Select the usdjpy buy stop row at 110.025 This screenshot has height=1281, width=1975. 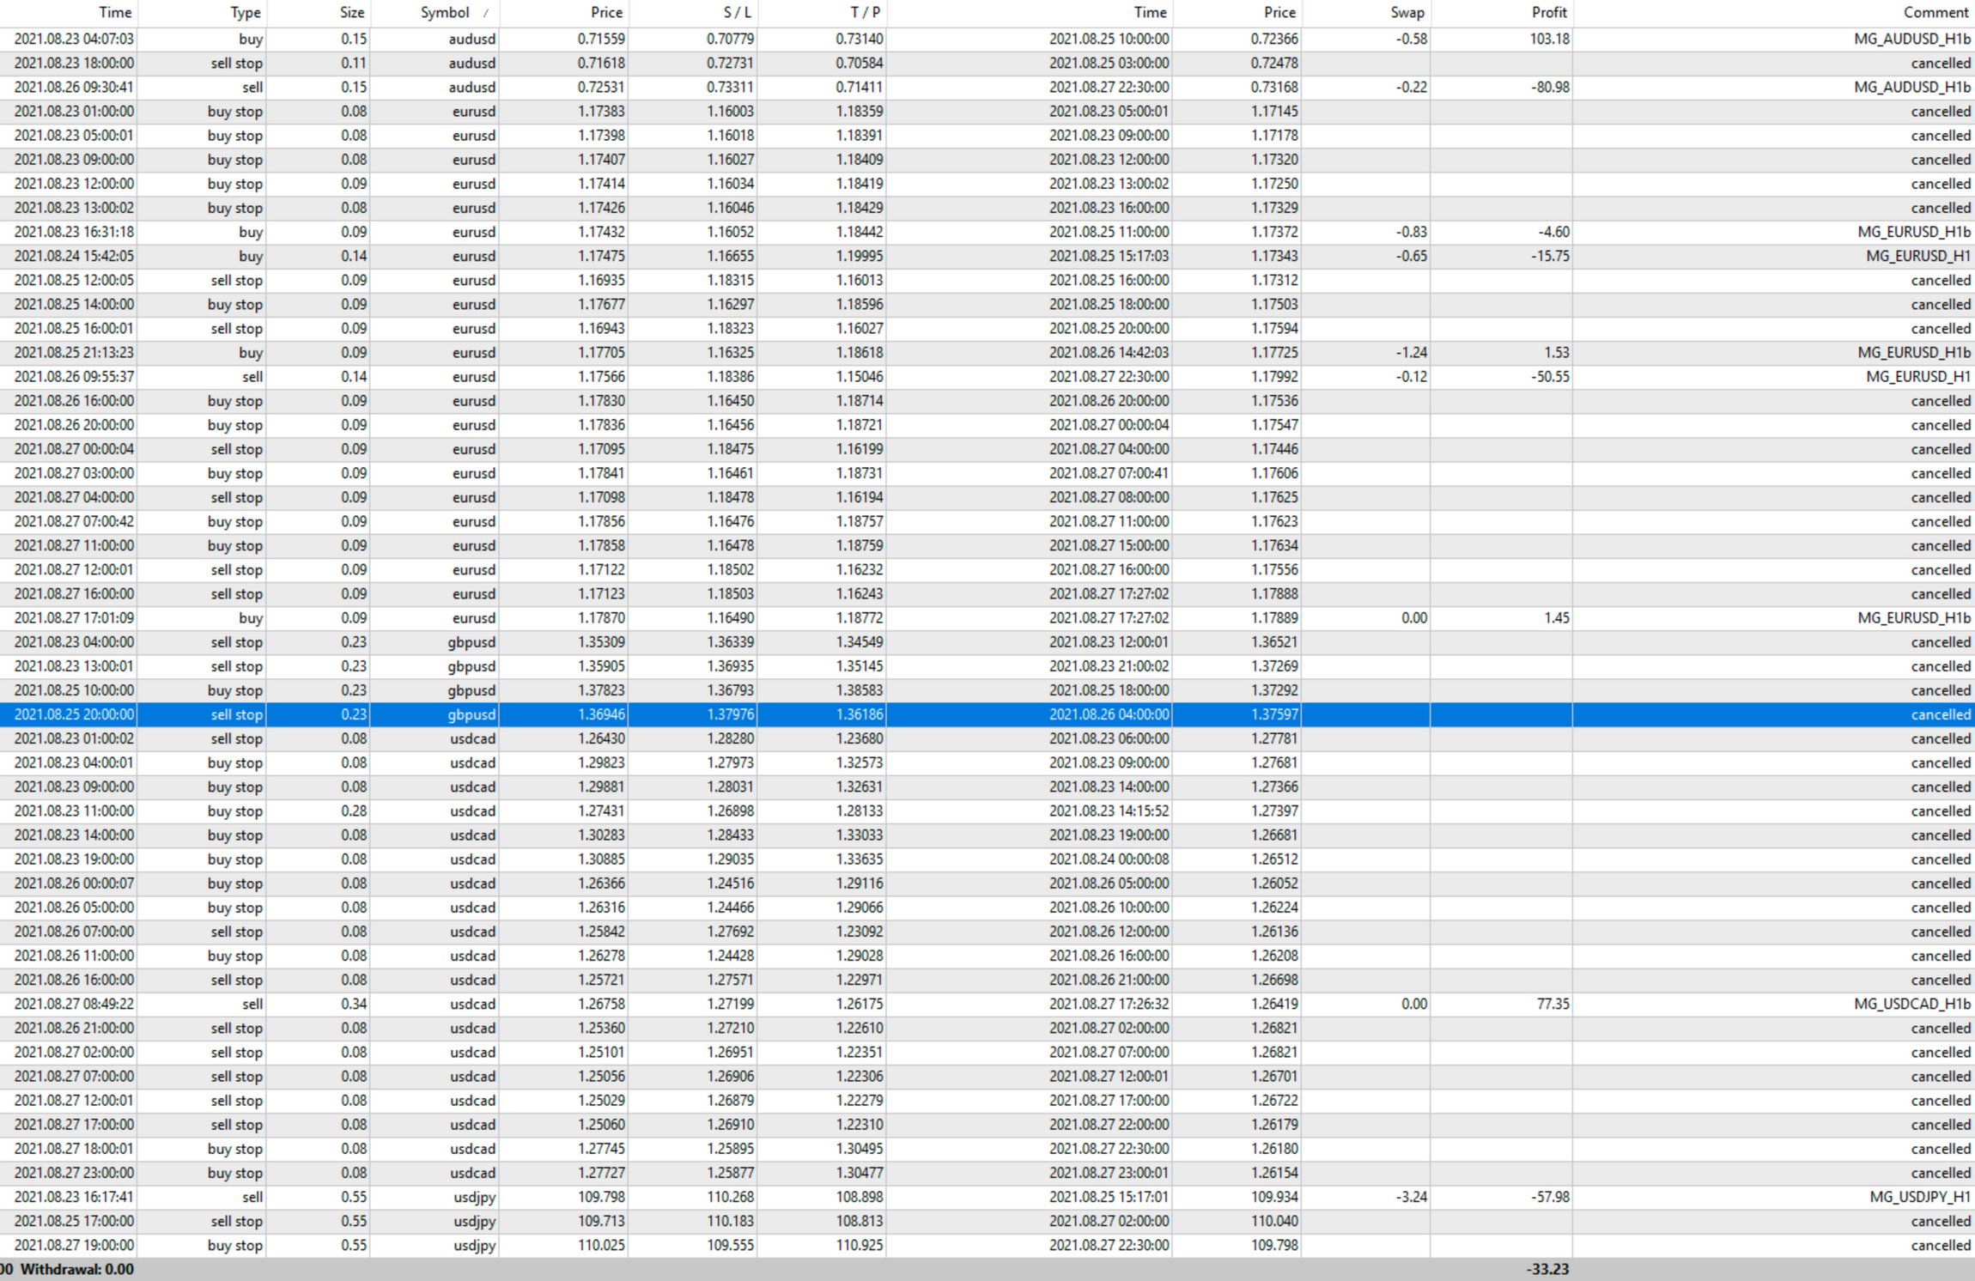474,1245
